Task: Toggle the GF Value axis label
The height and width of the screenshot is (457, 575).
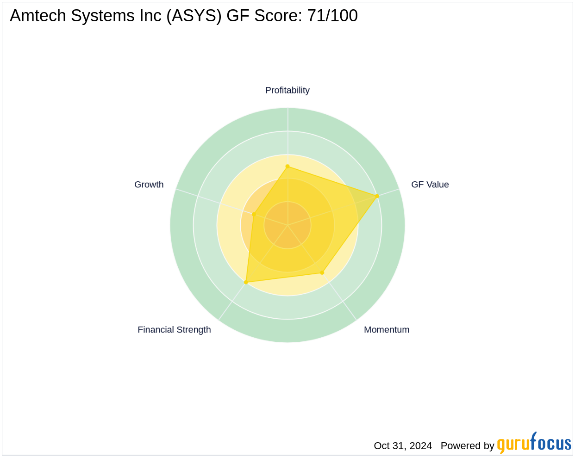Action: (430, 184)
